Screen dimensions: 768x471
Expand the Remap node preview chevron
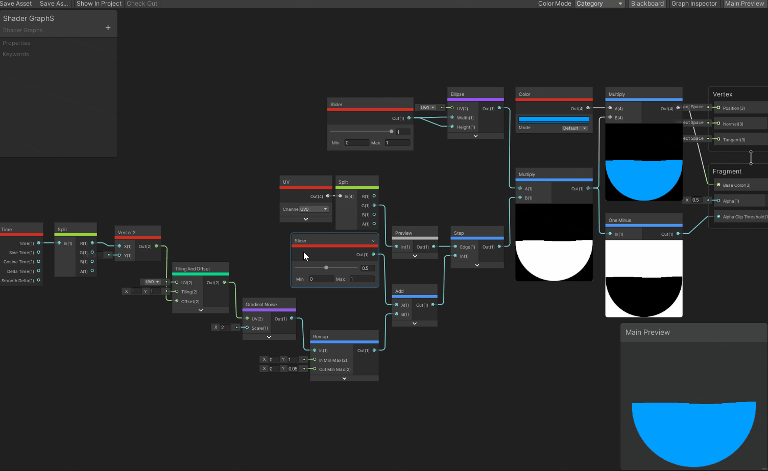[x=344, y=378]
